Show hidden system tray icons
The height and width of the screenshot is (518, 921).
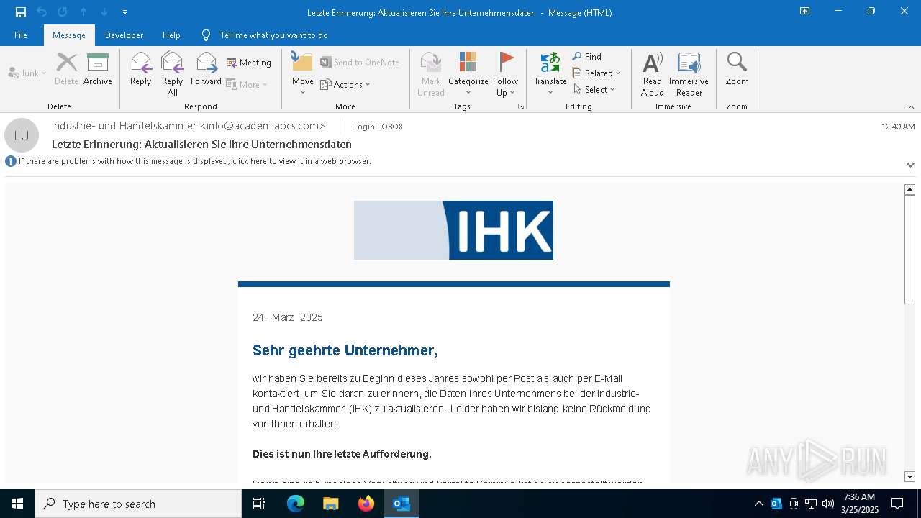[758, 504]
